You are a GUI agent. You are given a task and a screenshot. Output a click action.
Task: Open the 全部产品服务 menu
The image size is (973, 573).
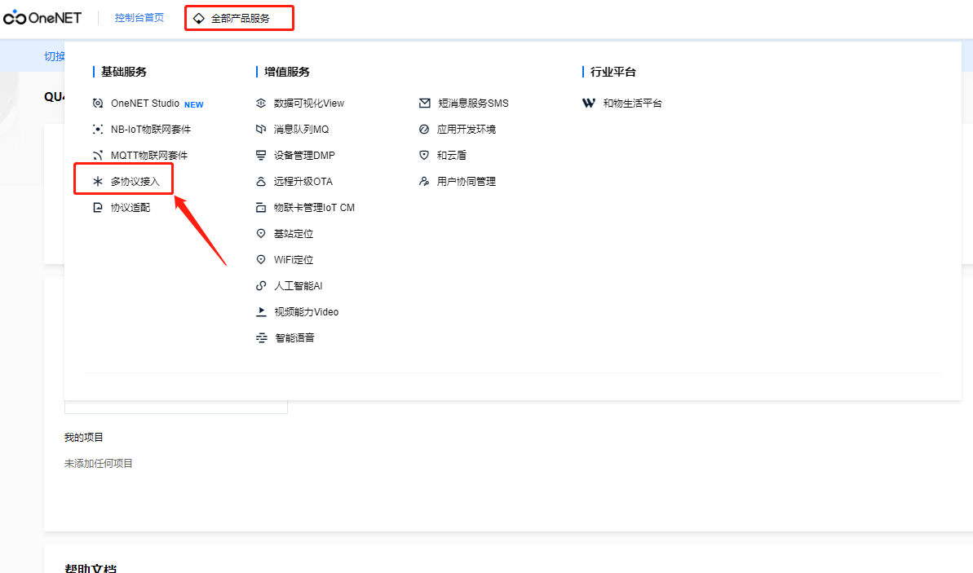coord(240,18)
